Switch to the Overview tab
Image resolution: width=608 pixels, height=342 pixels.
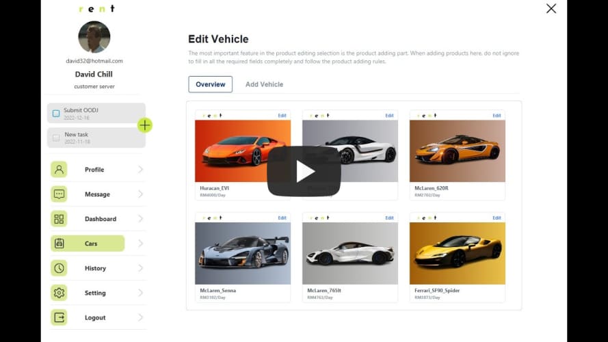tap(210, 84)
